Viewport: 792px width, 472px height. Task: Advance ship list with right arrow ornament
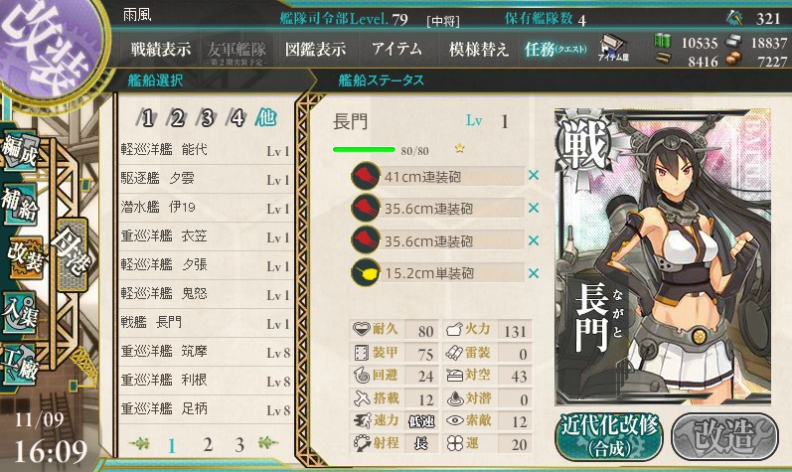267,443
